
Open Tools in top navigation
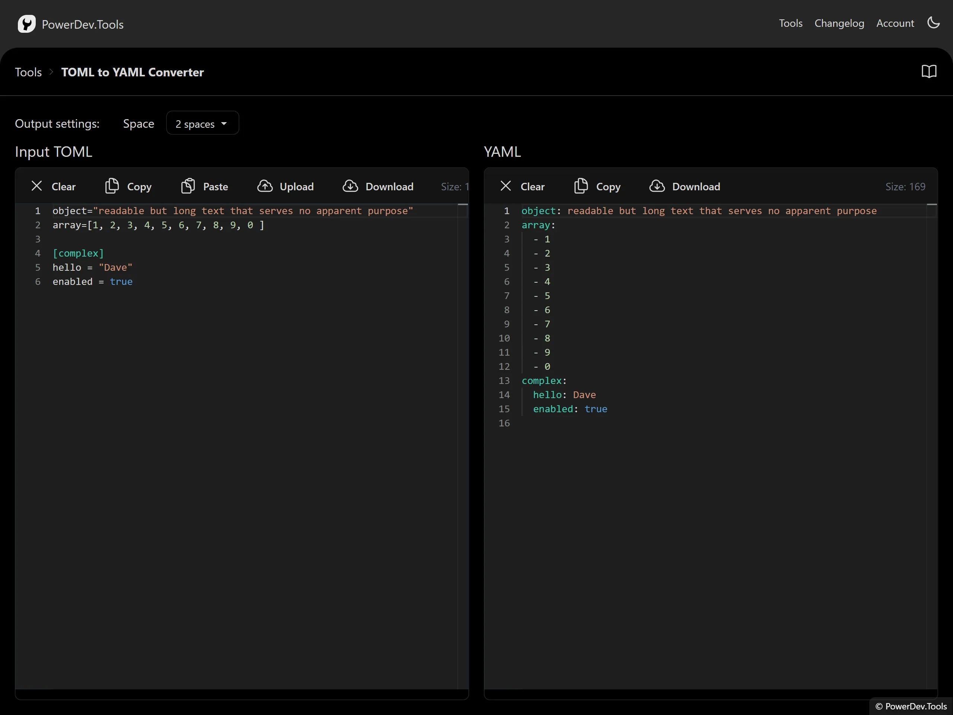[x=790, y=23]
